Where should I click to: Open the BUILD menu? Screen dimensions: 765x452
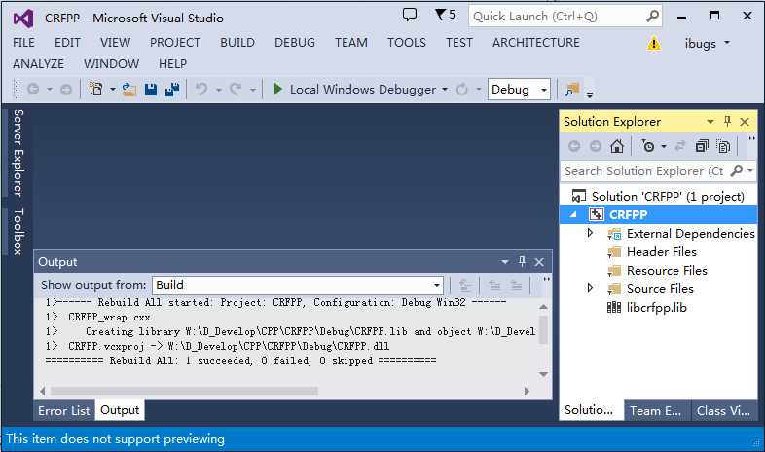pos(237,43)
